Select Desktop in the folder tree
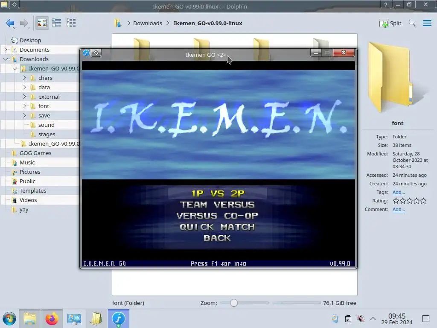Image resolution: width=437 pixels, height=328 pixels. point(30,40)
